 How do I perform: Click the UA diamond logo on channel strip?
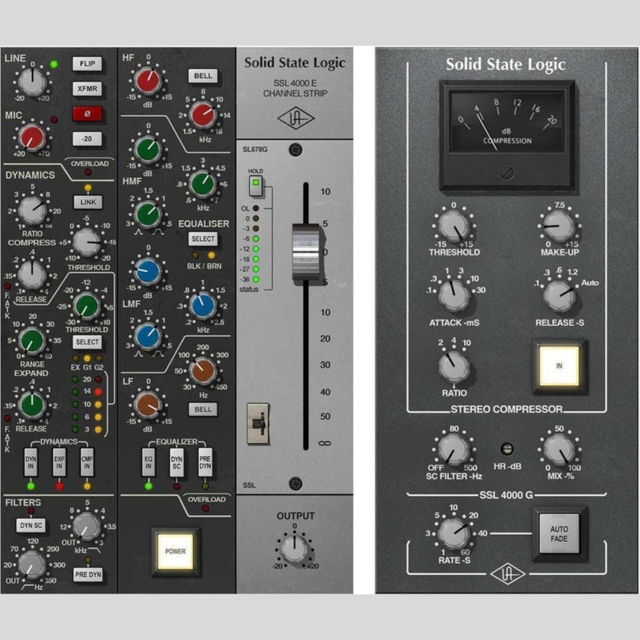[295, 119]
